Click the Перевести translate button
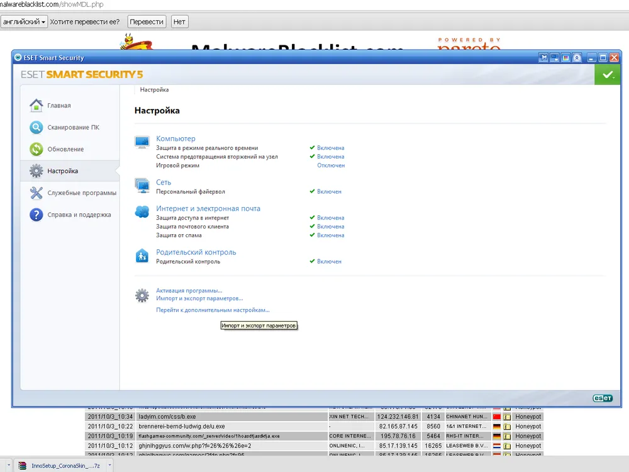Screen dimensions: 629x472 click(147, 21)
